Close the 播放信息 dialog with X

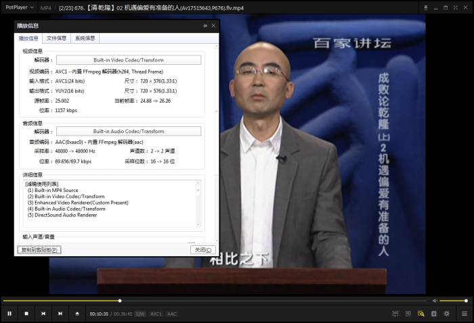(213, 26)
